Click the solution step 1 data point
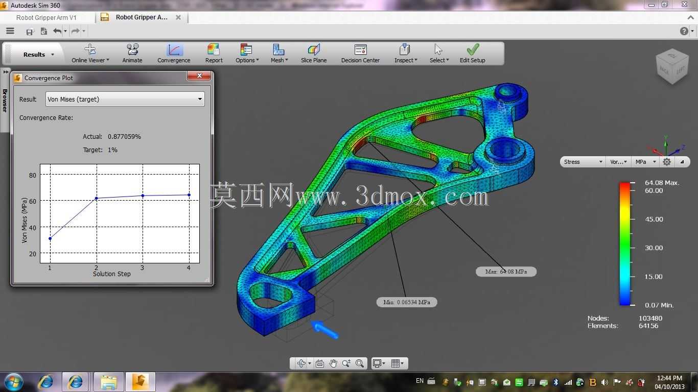 tap(50, 238)
